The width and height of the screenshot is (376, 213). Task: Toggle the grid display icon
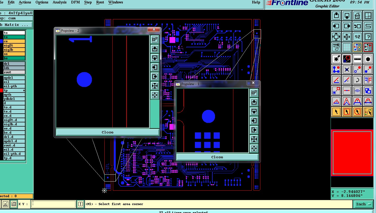click(x=347, y=47)
